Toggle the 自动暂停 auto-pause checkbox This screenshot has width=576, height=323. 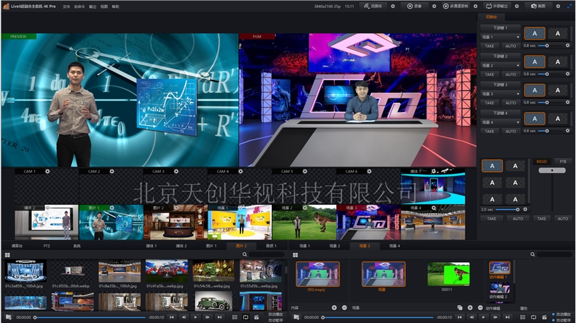click(x=555, y=320)
